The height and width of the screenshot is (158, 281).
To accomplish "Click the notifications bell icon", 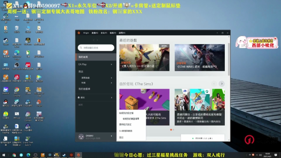I will (x=79, y=97).
